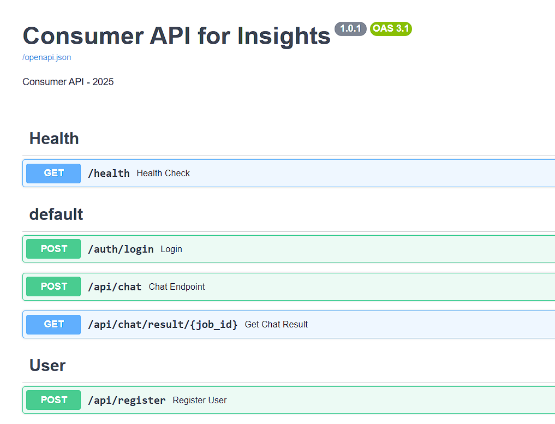555x424 pixels.
Task: Click the POST badge on /api/chat
Action: [53, 286]
